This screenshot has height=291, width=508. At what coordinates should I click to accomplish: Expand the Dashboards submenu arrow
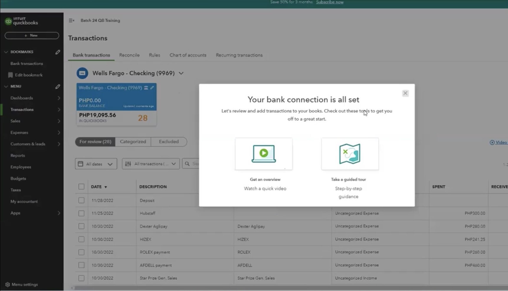59,98
